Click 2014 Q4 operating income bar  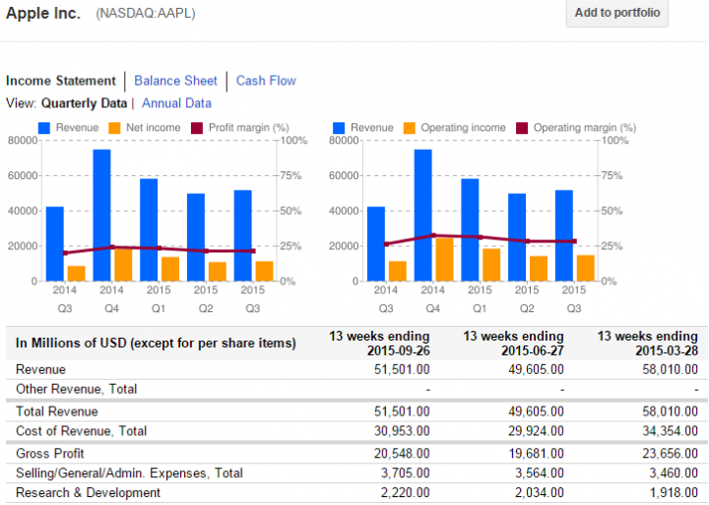(444, 260)
